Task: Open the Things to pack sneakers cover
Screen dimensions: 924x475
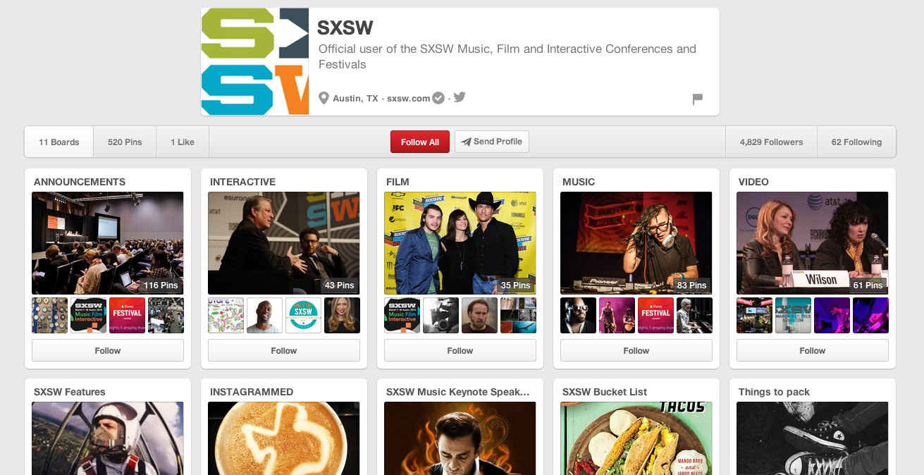Action: 813,438
